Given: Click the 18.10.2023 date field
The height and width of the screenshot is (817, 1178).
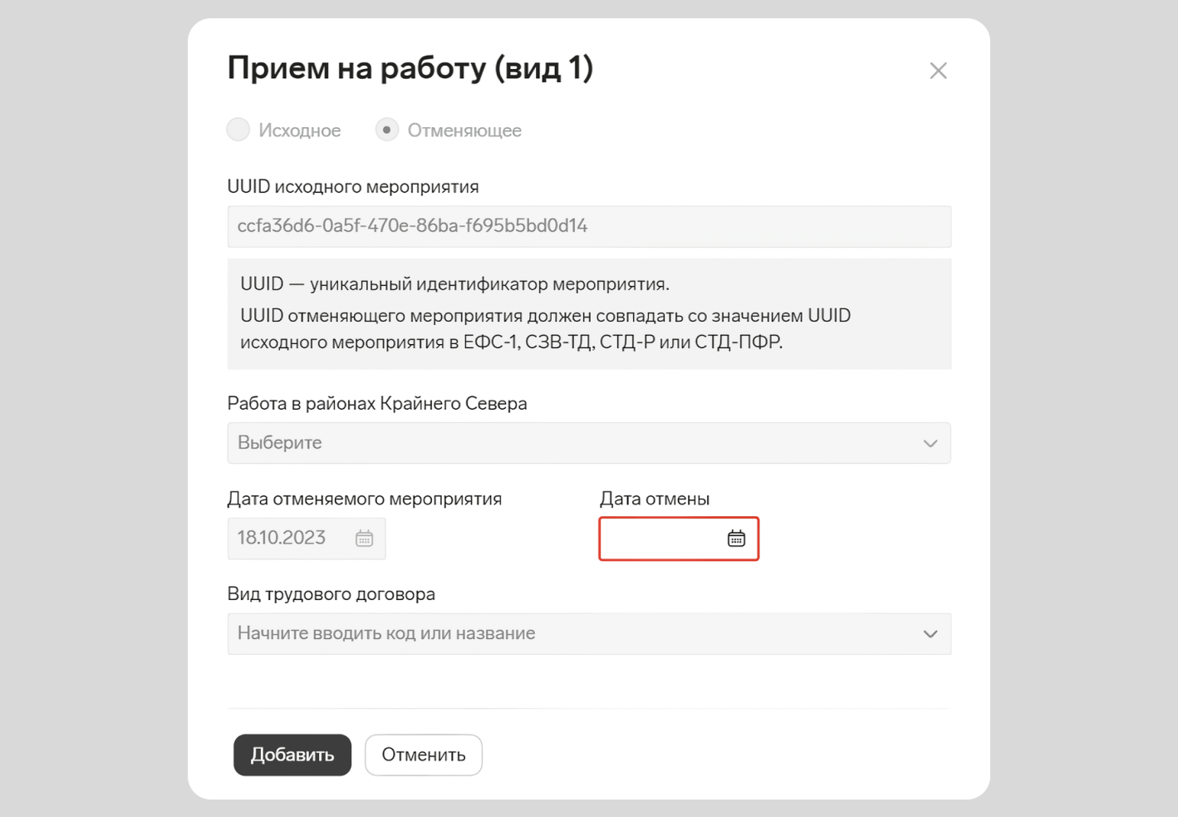Looking at the screenshot, I should (307, 539).
